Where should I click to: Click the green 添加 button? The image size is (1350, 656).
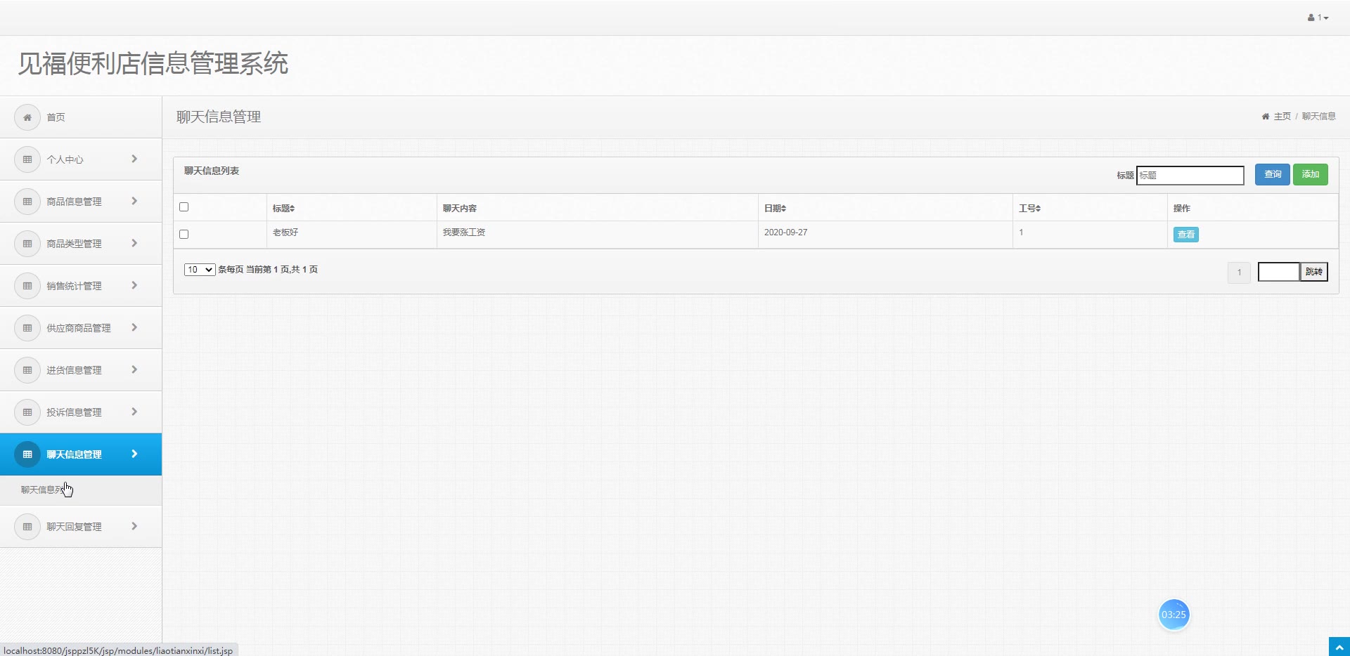(x=1311, y=174)
